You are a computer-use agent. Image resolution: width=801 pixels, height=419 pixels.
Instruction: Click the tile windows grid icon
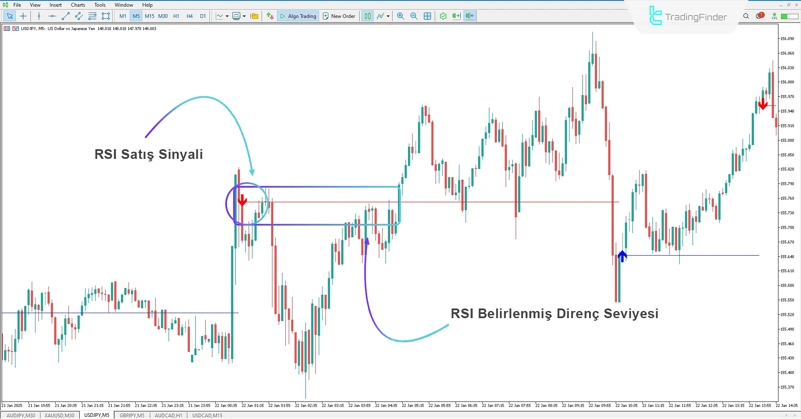tap(427, 16)
